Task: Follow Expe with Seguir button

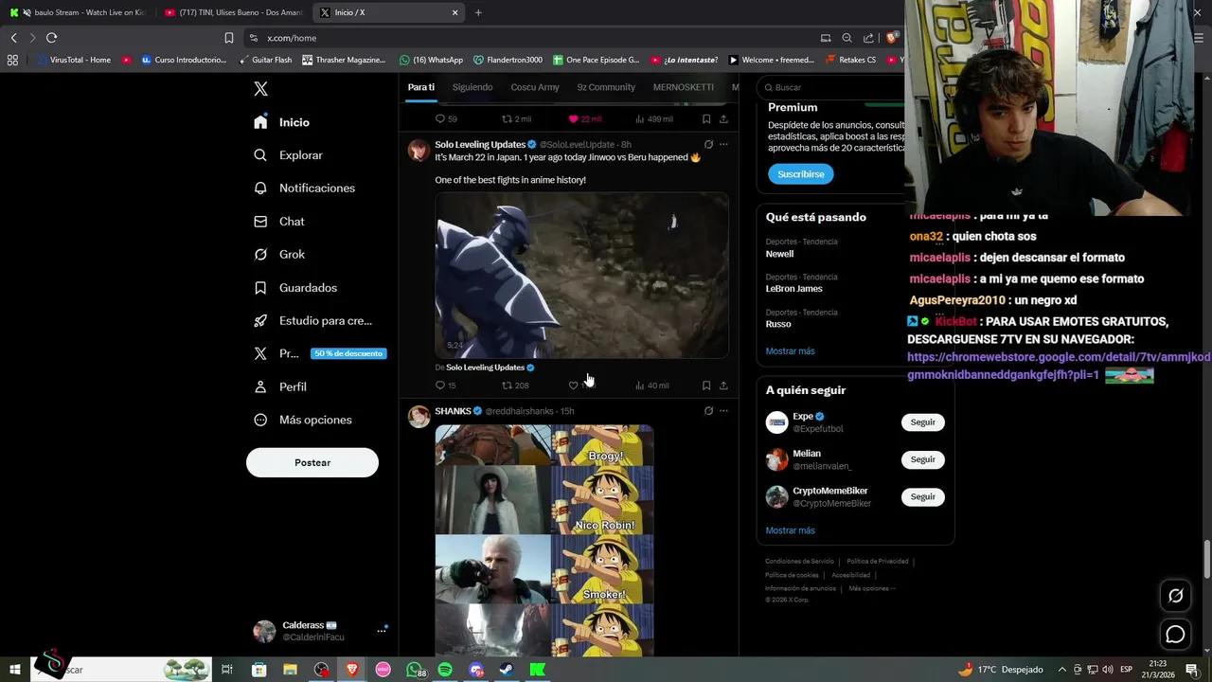Action: [x=923, y=422]
